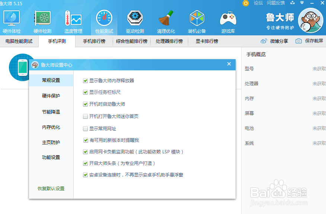
Task: Click 保存截屏 text button
Action: coord(314,41)
